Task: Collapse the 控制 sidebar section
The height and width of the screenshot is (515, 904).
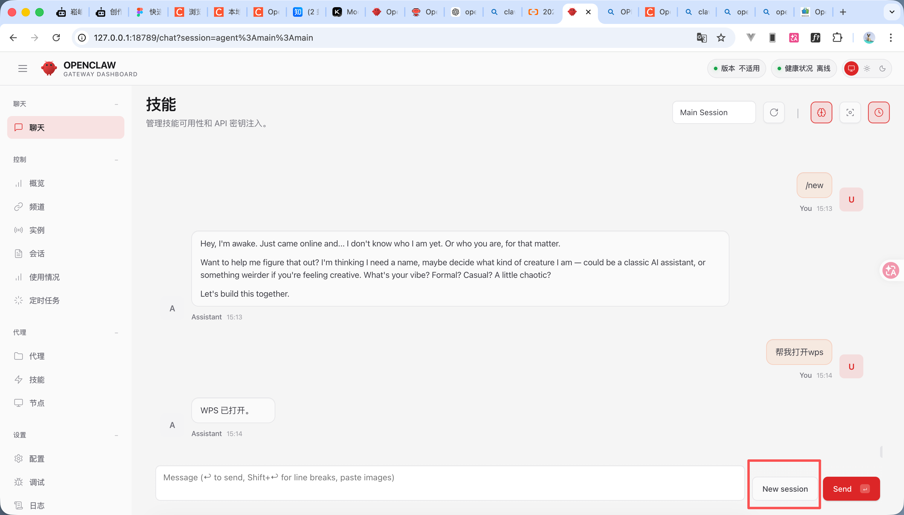Action: (116, 160)
